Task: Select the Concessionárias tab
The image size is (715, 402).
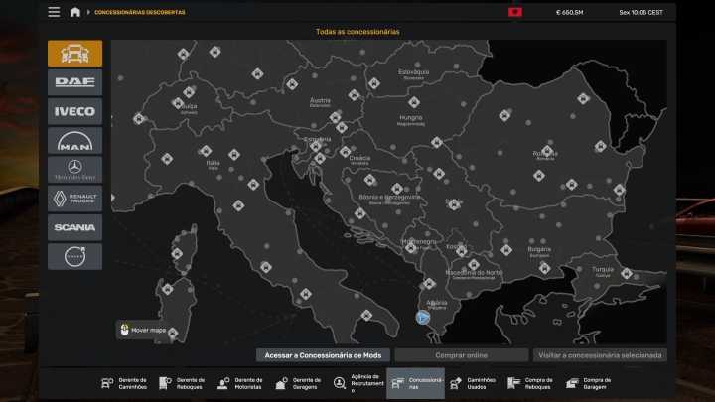Action: [x=415, y=384]
